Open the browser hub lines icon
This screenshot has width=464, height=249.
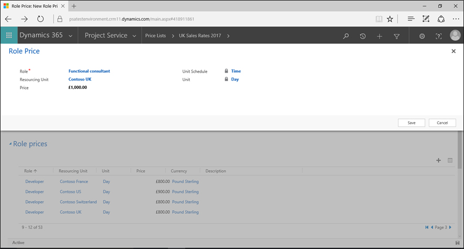coord(411,19)
